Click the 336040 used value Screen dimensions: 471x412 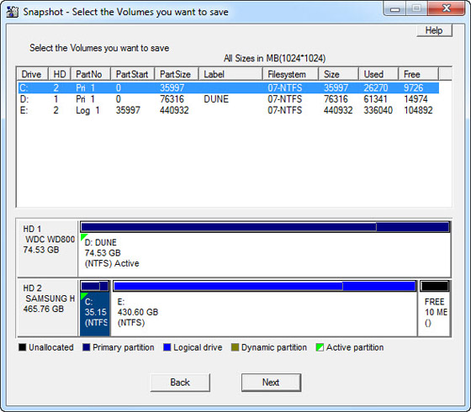click(x=378, y=110)
